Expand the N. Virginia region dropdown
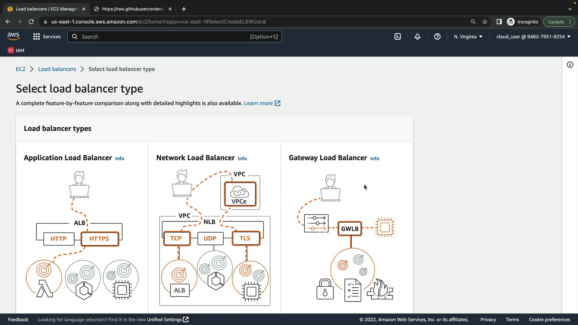Viewport: 578px width, 325px height. coord(468,37)
